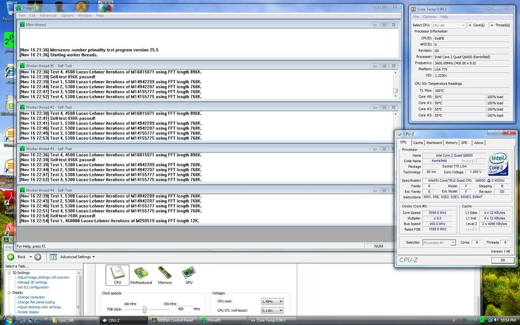Click Prime95 title bar icon
520x325 pixels.
(x=18, y=8)
